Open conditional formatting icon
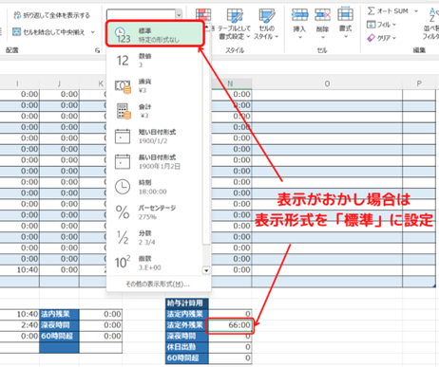The image size is (439, 367). (203, 15)
